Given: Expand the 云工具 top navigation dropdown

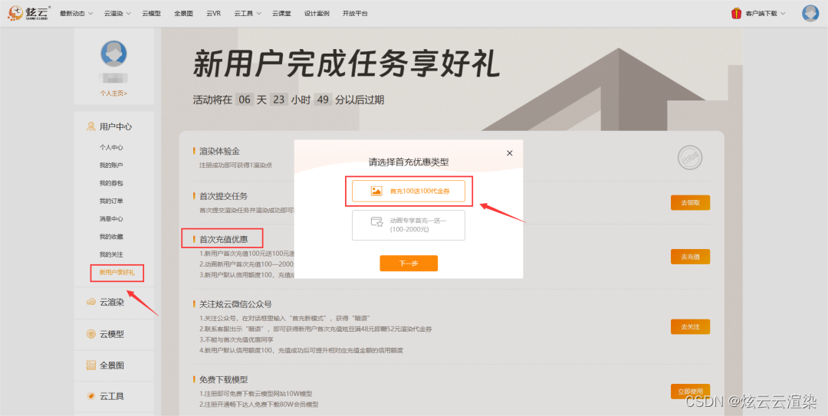Looking at the screenshot, I should point(247,13).
